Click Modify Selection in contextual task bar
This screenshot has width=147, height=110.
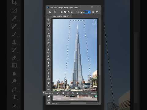[x=58, y=93]
